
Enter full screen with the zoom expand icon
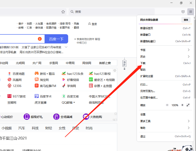click(188, 105)
